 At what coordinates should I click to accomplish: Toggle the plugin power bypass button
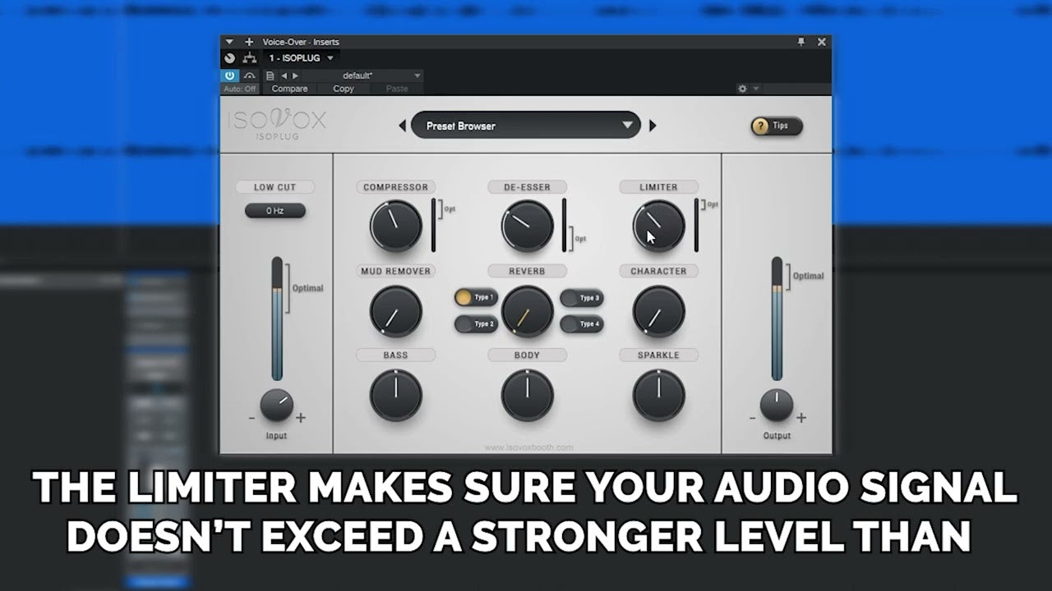(229, 76)
